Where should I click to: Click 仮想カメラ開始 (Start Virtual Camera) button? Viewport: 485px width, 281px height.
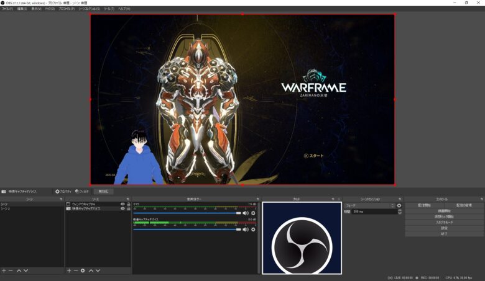click(444, 217)
